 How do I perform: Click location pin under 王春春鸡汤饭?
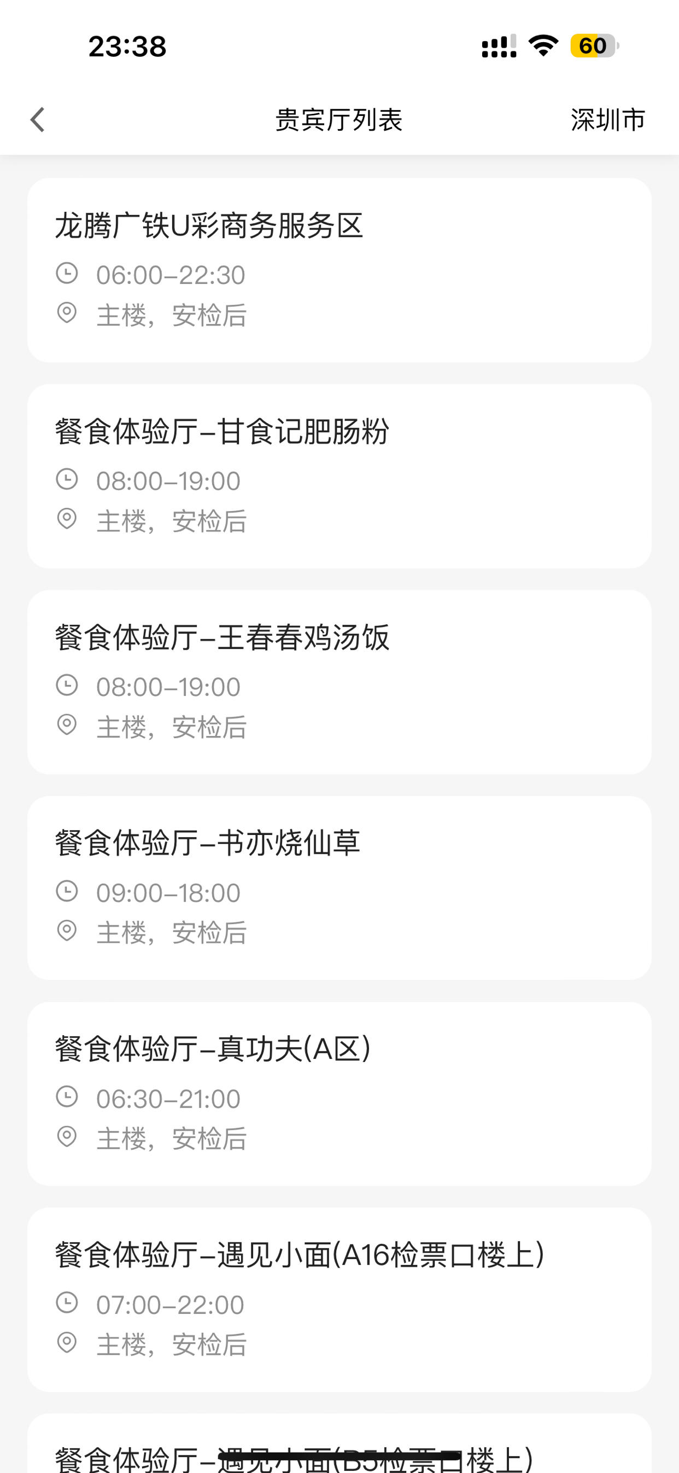tap(67, 725)
